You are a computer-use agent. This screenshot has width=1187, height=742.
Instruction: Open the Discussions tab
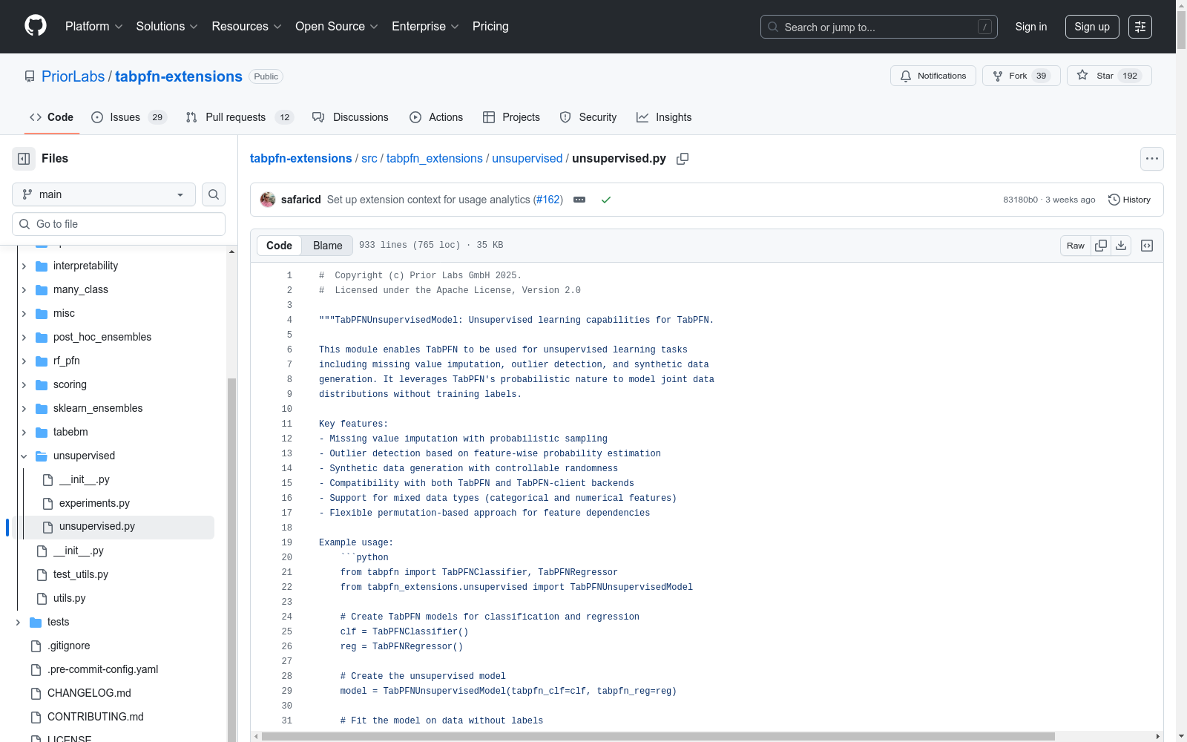(350, 117)
